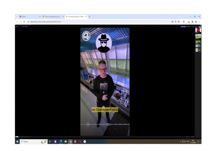Reload the page

pos(24,22)
